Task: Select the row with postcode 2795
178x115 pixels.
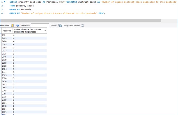Action: (x=24, y=45)
